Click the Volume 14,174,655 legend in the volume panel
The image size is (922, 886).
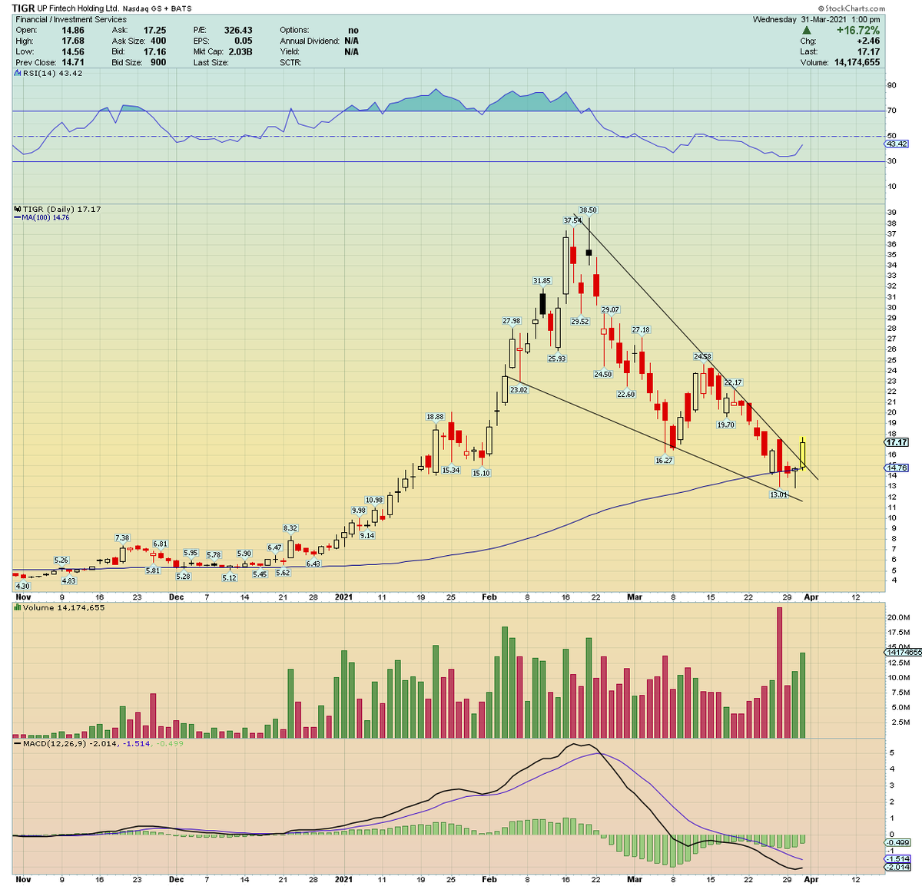click(x=64, y=607)
